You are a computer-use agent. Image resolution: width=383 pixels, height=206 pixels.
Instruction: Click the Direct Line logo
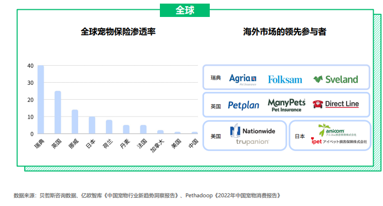(x=336, y=104)
